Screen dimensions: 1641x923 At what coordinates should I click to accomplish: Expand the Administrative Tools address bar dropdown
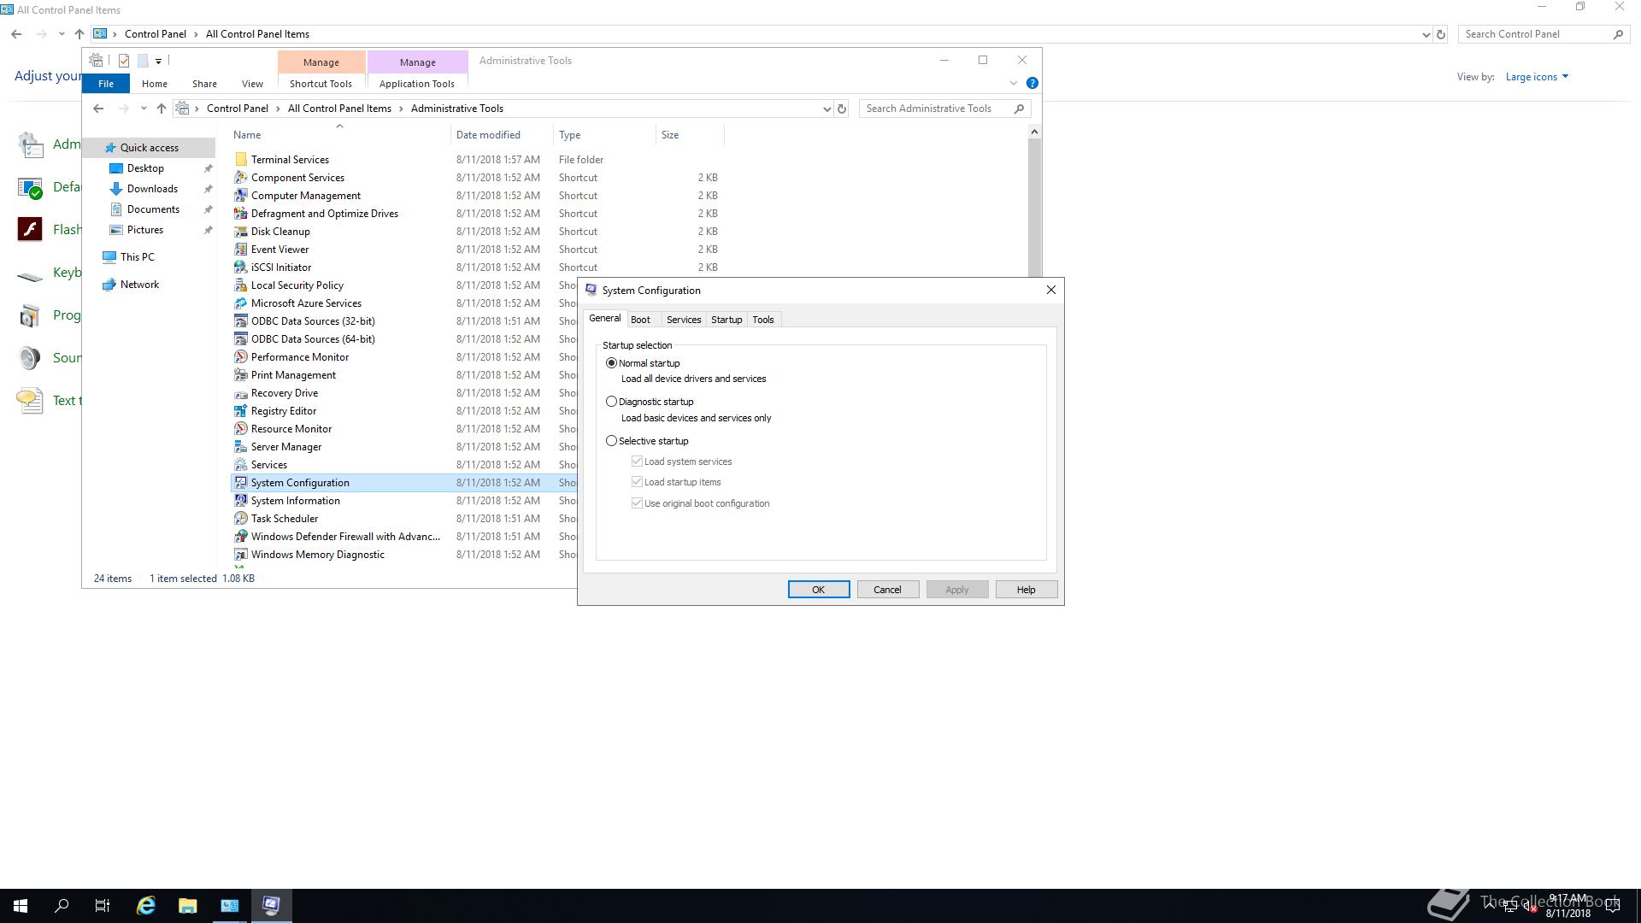(x=826, y=109)
